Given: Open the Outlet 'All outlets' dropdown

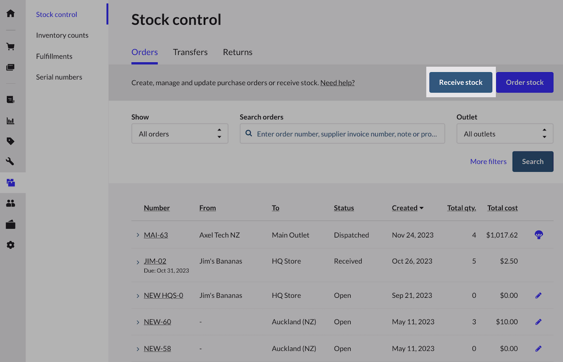Looking at the screenshot, I should tap(505, 134).
